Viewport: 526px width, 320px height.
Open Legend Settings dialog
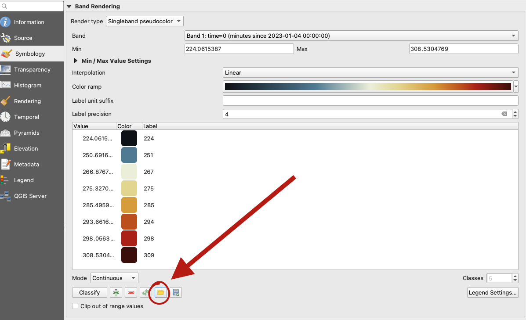tap(493, 292)
